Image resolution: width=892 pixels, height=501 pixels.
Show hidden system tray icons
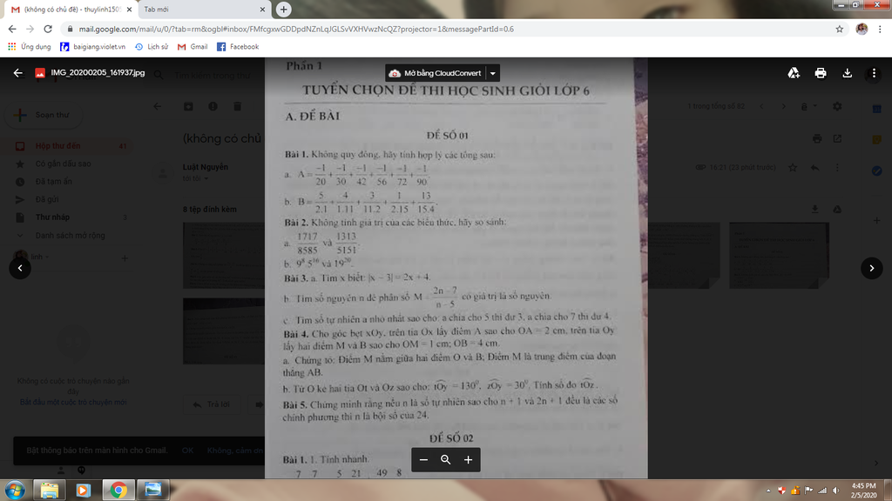pos(768,491)
